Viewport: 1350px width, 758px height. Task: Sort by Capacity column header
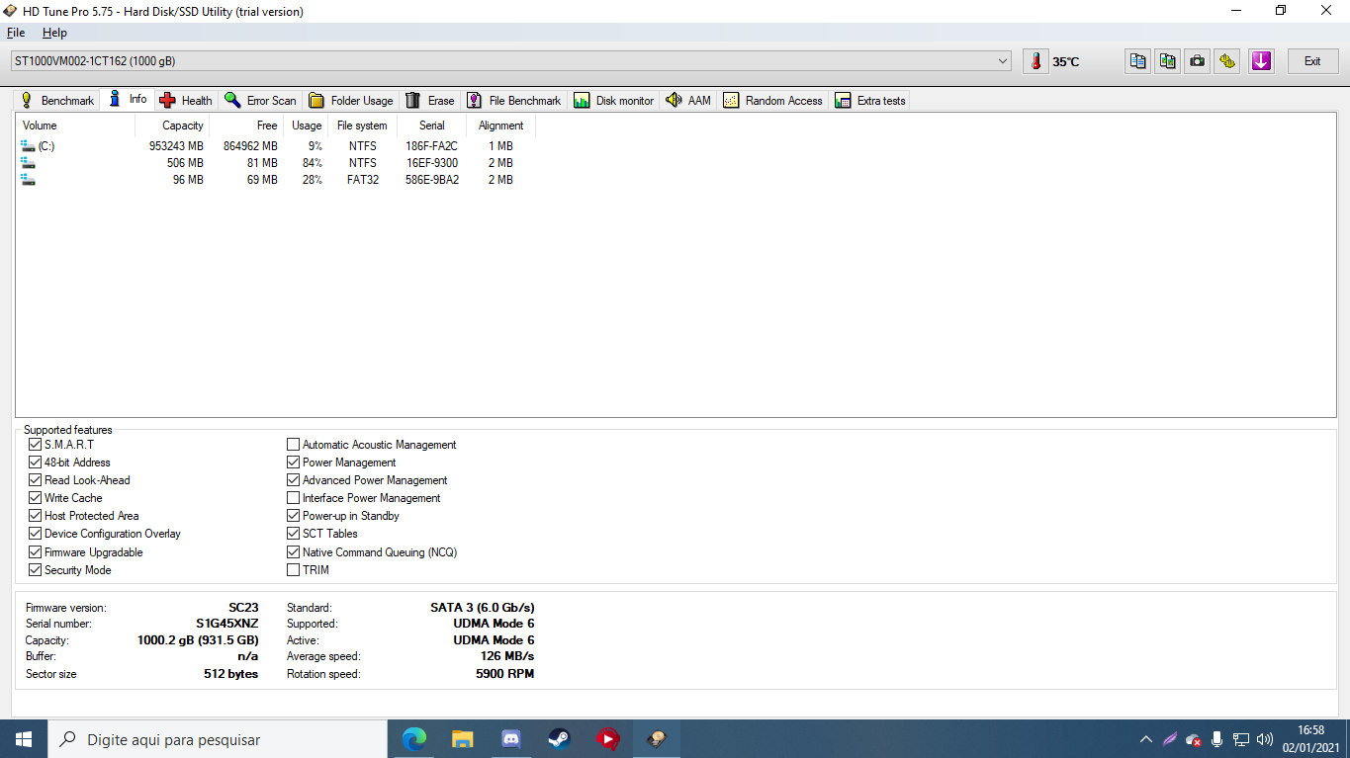[172, 126]
